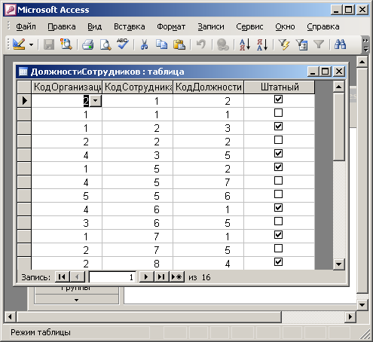Switch to Design view icon in toolbar

tap(19, 44)
